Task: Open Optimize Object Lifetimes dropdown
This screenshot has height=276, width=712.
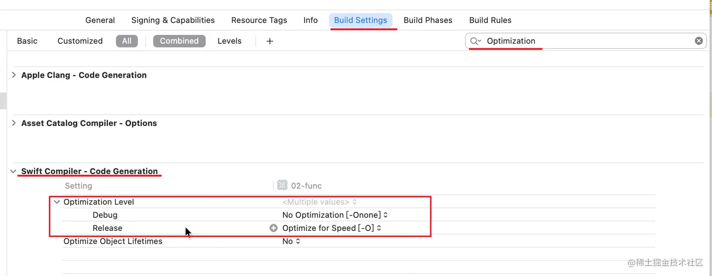Action: pyautogui.click(x=291, y=241)
